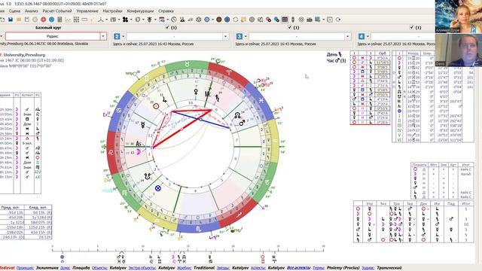Click the refresh arrows toolbar icon

click(x=236, y=20)
